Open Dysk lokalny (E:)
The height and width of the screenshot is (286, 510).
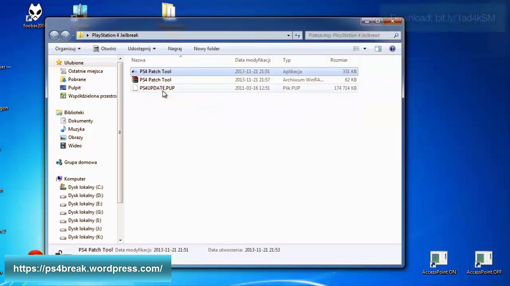85,204
